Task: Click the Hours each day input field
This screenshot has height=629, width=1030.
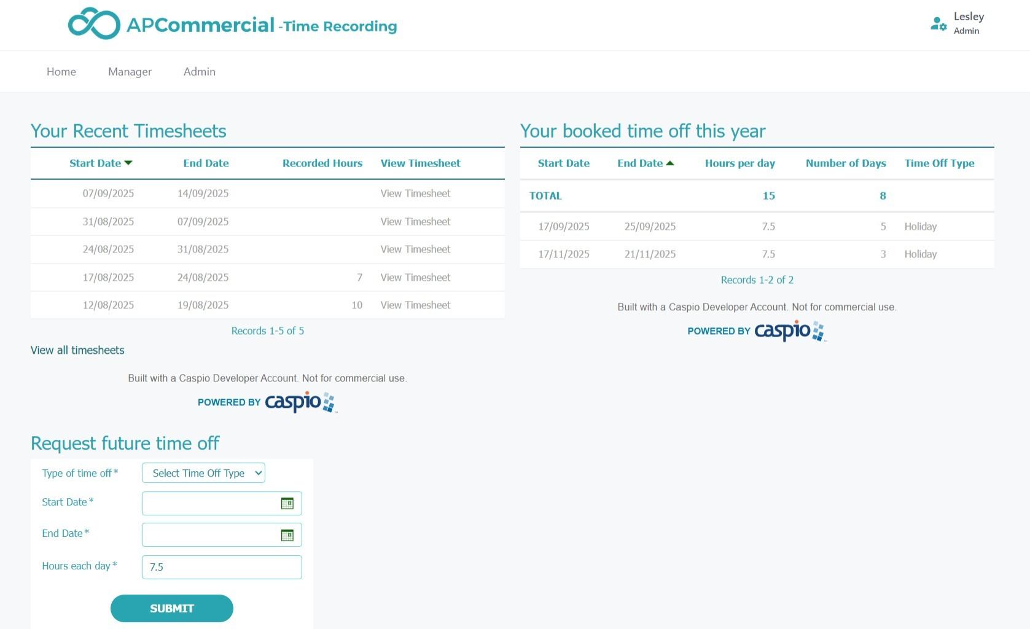Action: click(x=221, y=566)
